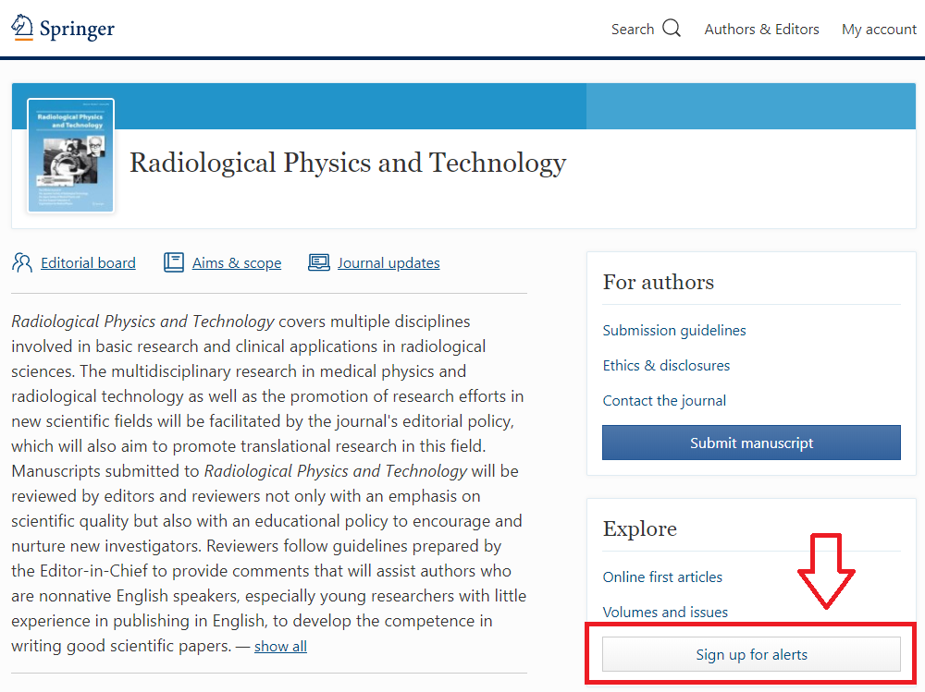The height and width of the screenshot is (692, 925).
Task: Open the Aims & scope text link
Action: tap(237, 263)
